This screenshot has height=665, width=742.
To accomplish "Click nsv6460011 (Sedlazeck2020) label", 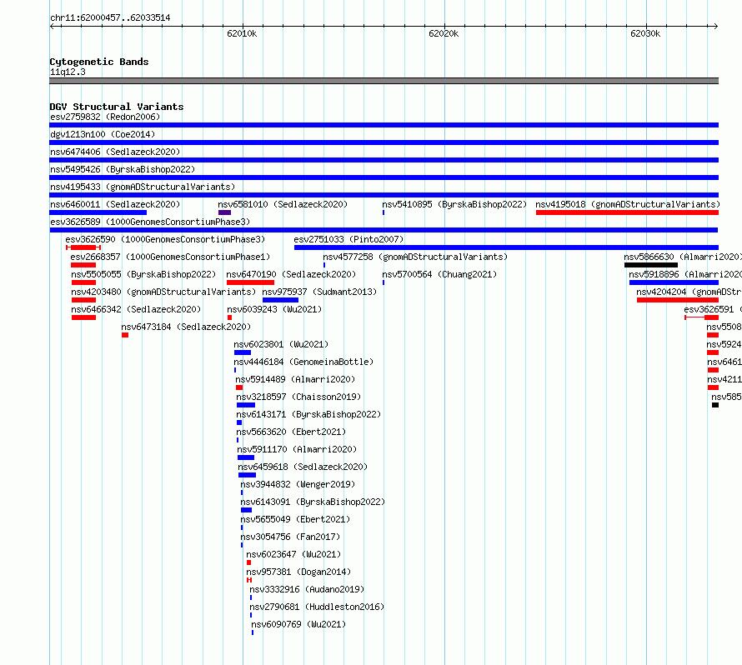I will click(115, 204).
